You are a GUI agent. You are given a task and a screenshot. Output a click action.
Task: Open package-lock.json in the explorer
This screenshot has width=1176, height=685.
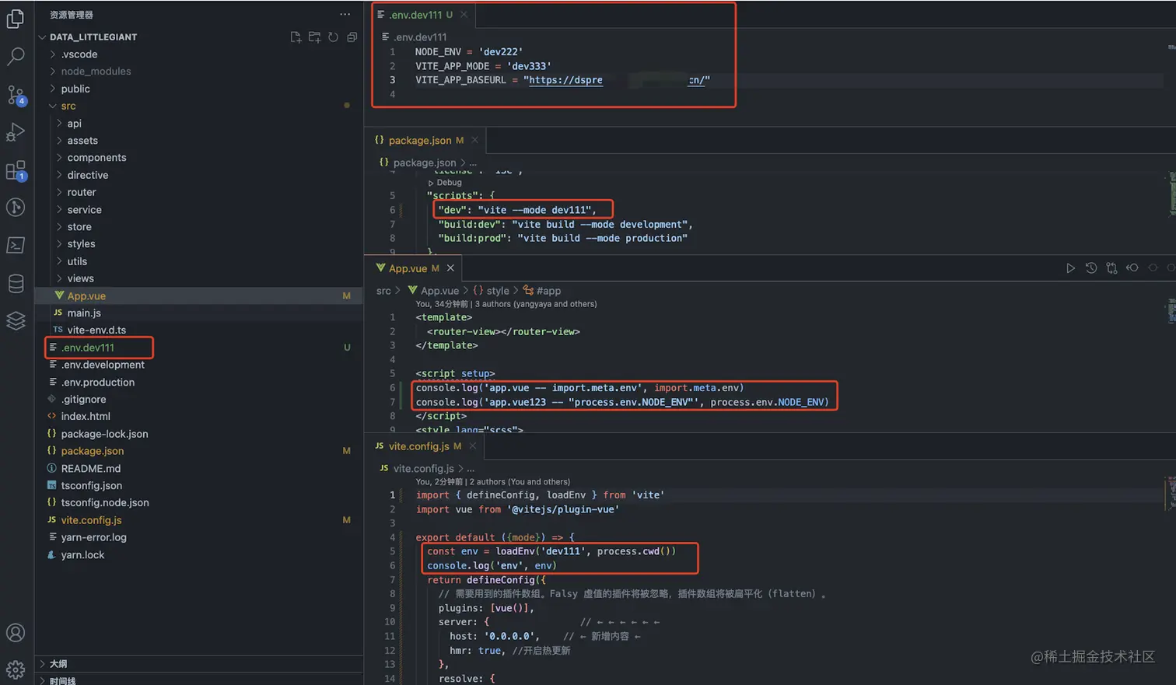pos(198,434)
